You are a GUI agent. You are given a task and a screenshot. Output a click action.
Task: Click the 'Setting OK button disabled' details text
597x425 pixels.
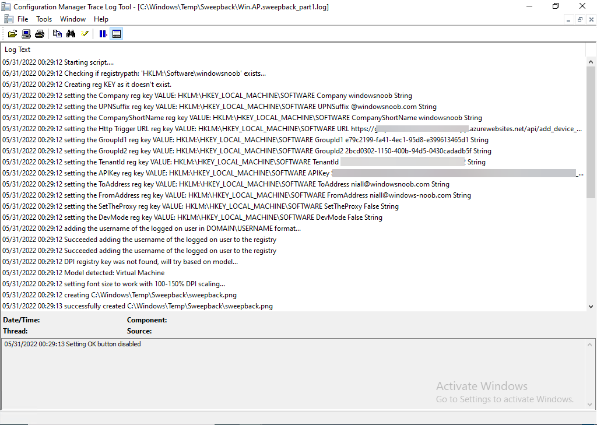(x=73, y=344)
